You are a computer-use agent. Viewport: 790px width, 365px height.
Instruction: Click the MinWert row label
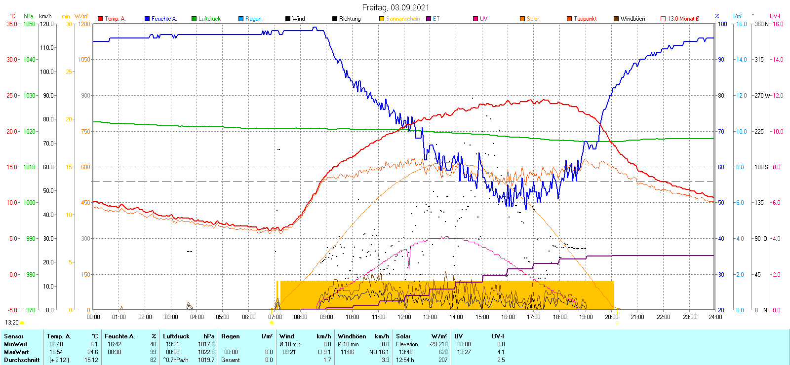click(x=16, y=344)
